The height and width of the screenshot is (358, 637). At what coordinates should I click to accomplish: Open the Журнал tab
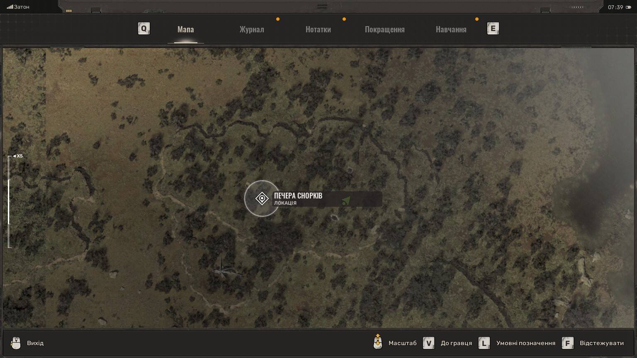(x=252, y=29)
